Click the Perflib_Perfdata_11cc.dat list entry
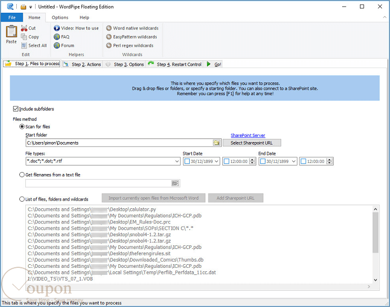 [122, 272]
